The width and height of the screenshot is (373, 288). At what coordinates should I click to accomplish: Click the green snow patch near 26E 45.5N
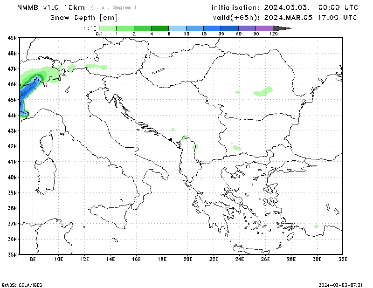click(x=264, y=91)
